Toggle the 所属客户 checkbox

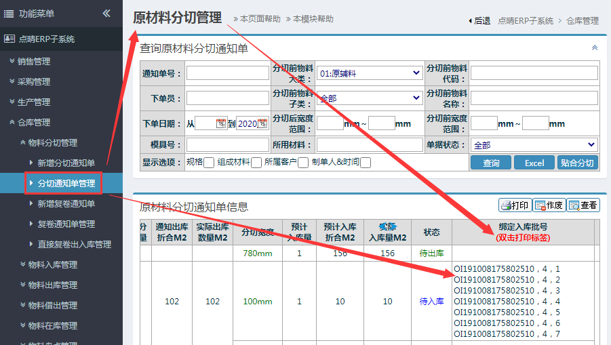coord(303,163)
